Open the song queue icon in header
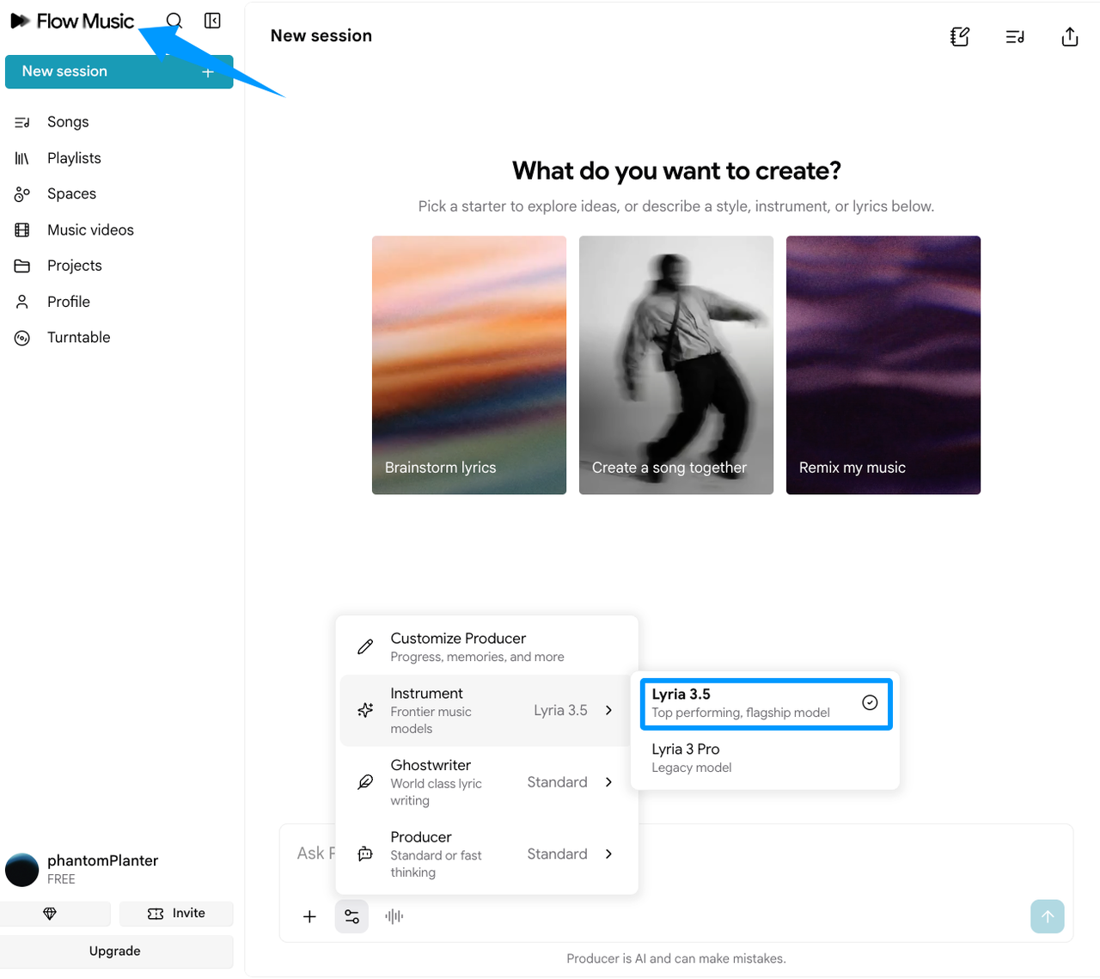 [x=1015, y=36]
